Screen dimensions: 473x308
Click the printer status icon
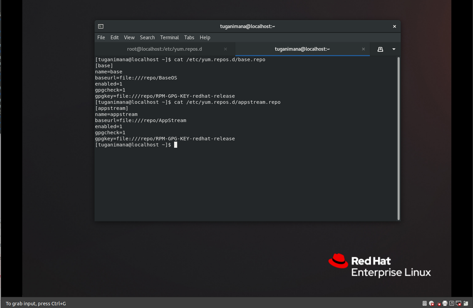[445, 303]
